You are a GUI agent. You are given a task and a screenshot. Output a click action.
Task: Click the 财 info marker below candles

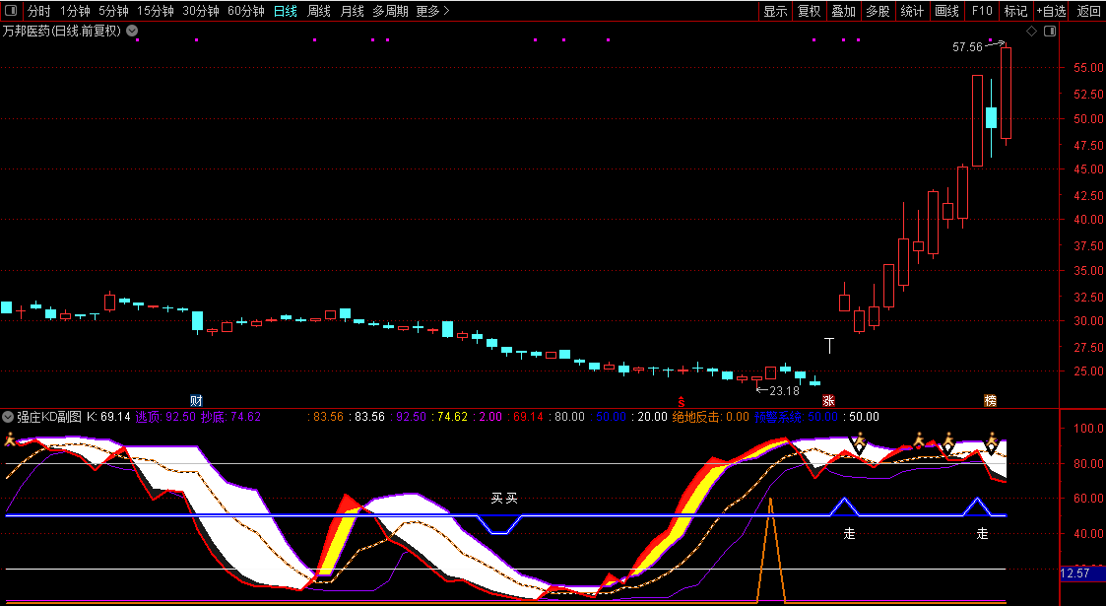[x=196, y=401]
